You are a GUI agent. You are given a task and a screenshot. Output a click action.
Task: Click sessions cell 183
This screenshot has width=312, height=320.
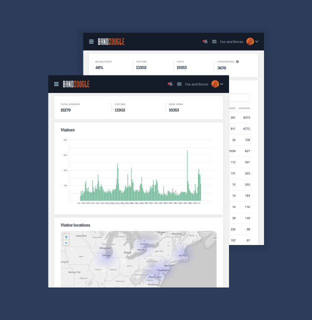coord(247,195)
